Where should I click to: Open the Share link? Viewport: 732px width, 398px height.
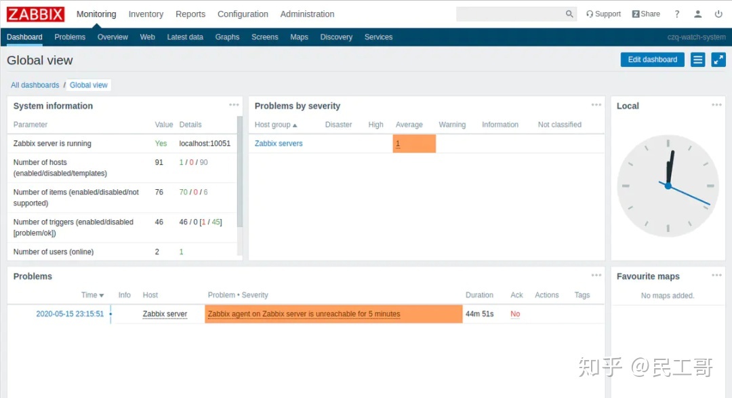tap(646, 14)
